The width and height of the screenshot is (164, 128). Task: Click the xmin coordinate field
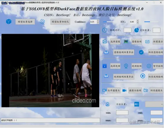point(122,113)
